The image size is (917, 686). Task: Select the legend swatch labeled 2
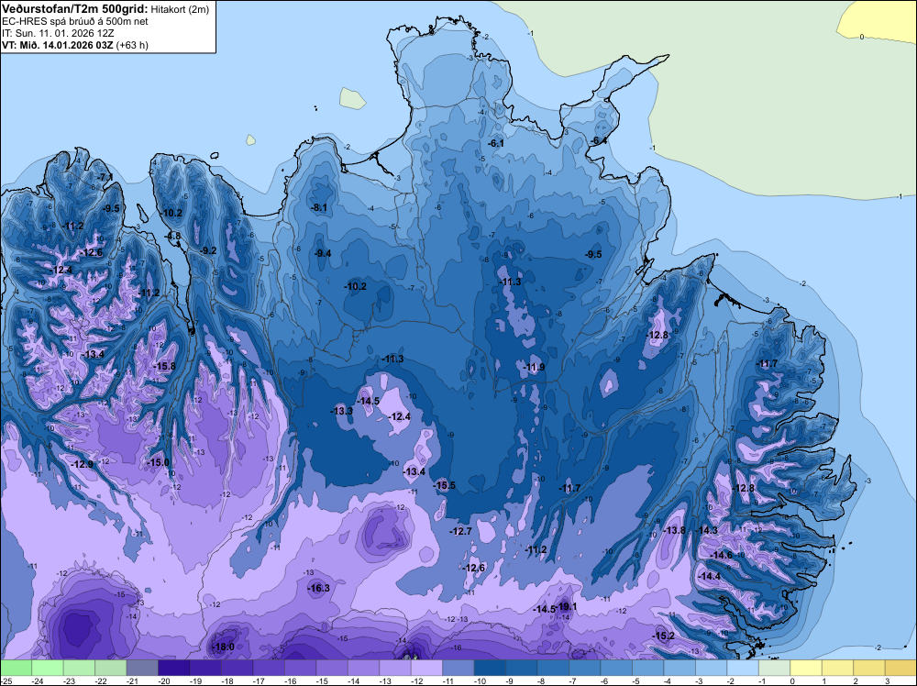pyautogui.click(x=868, y=668)
